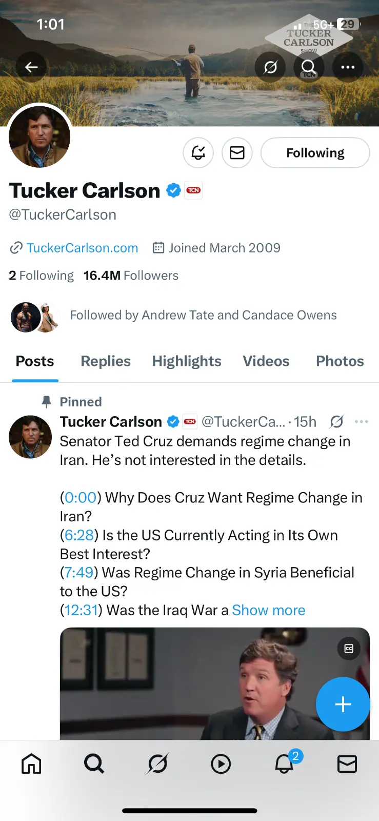379x821 pixels.
Task: Open the three-dot more options menu in header
Action: 348,67
